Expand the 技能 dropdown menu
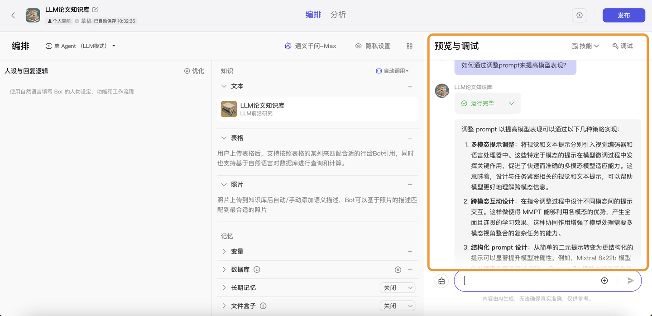Viewport: 652px width, 316px height. [x=585, y=46]
